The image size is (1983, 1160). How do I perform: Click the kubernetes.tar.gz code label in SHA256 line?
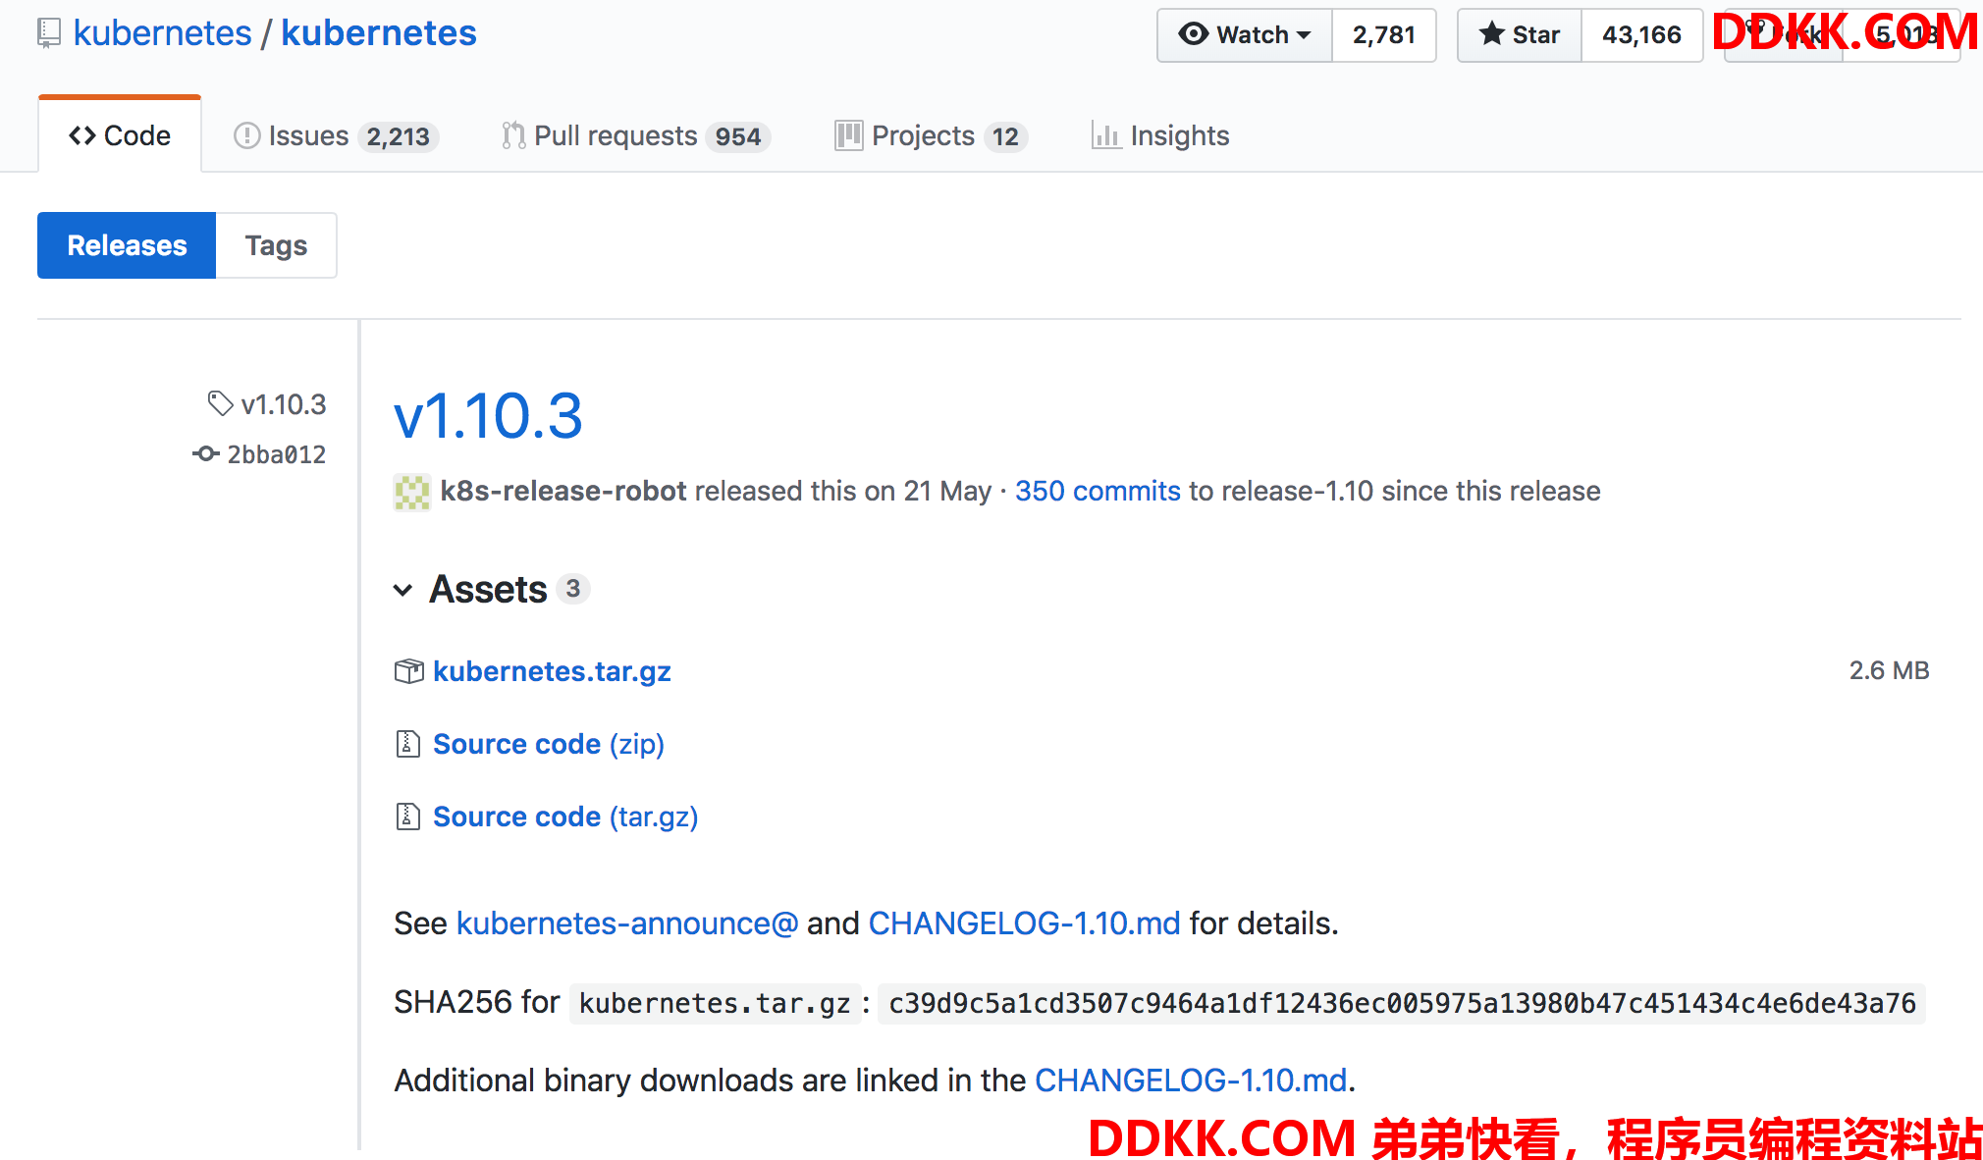[x=715, y=1003]
